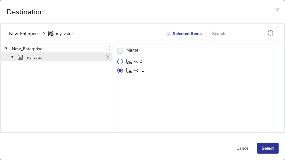Click the minus circle icon on New_Enterprise row
Viewport: 285px width, 160px height.
(108, 48)
